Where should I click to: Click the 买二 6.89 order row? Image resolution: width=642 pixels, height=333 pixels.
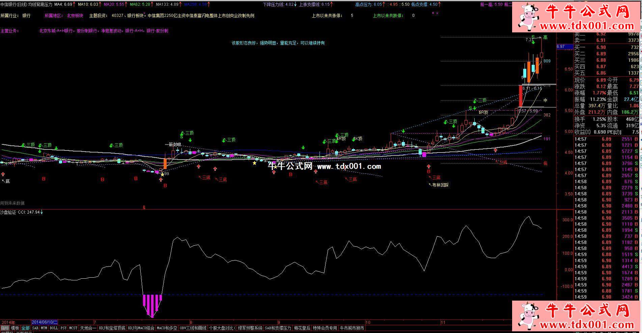(x=607, y=54)
